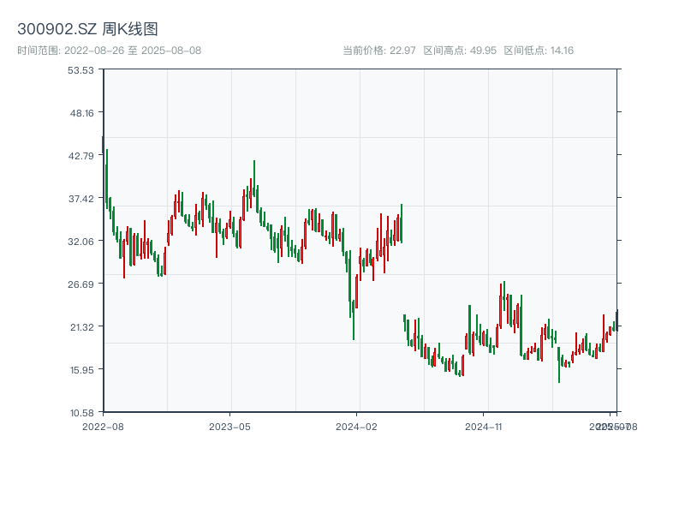Click the 区间高点 49.95 label

point(460,51)
